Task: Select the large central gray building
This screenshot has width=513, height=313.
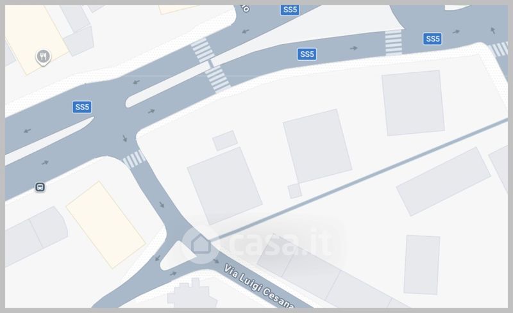Action: click(317, 146)
